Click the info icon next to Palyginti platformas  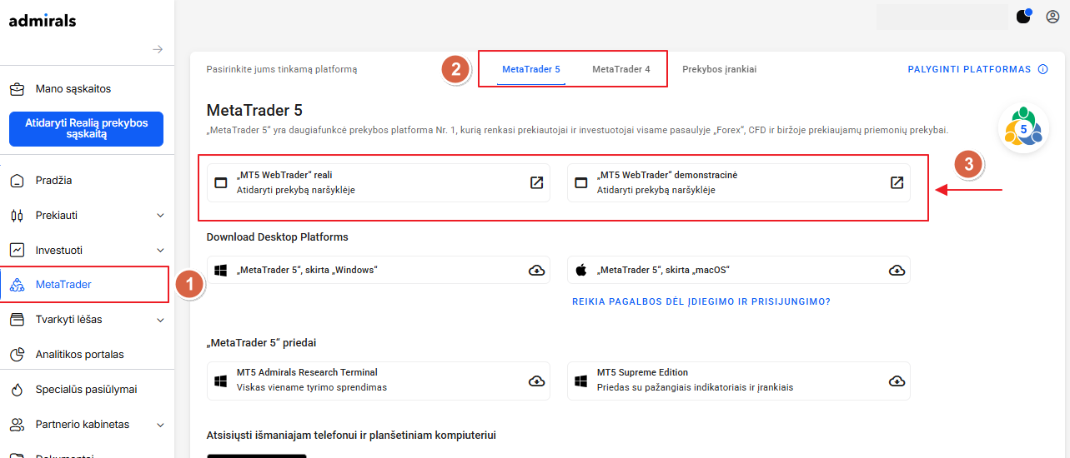(1042, 70)
